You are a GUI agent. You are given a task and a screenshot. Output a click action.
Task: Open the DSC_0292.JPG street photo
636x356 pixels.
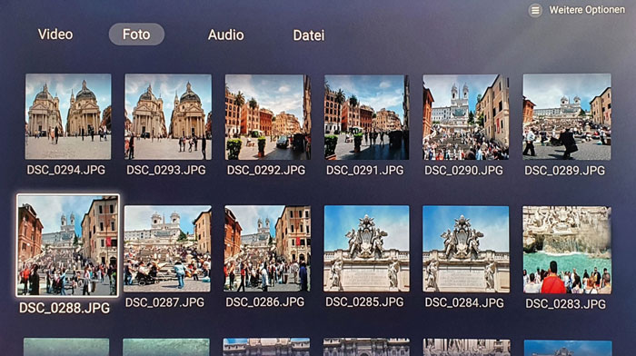[268, 117]
